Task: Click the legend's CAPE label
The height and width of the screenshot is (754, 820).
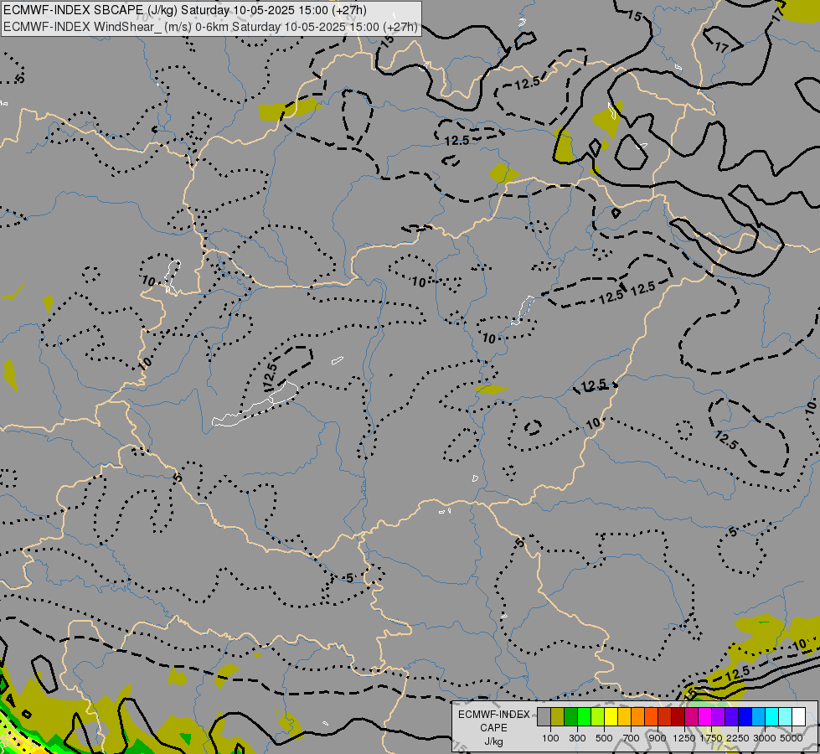Action: coord(493,728)
